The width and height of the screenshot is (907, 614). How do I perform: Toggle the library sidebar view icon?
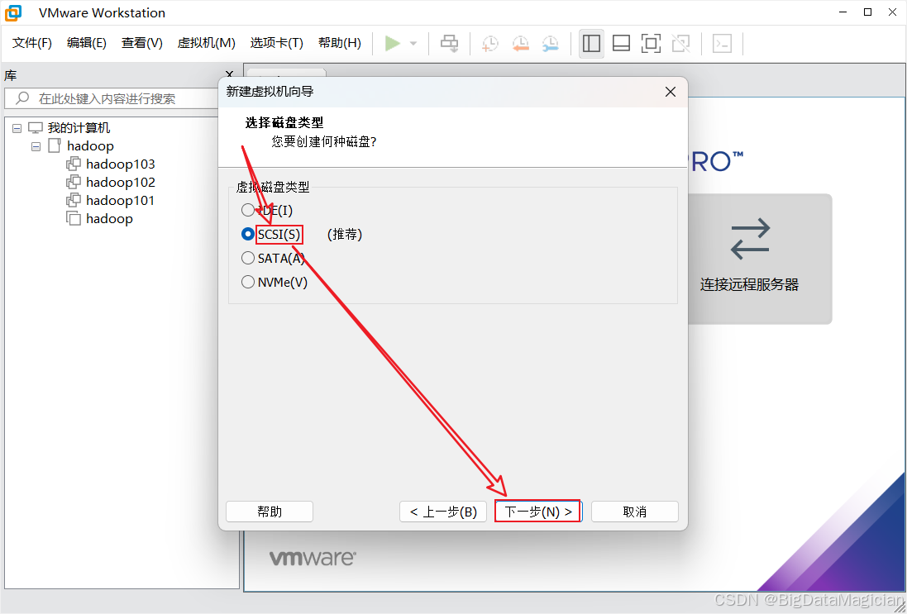(x=591, y=43)
